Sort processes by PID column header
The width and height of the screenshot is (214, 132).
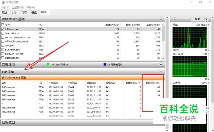click(41, 25)
